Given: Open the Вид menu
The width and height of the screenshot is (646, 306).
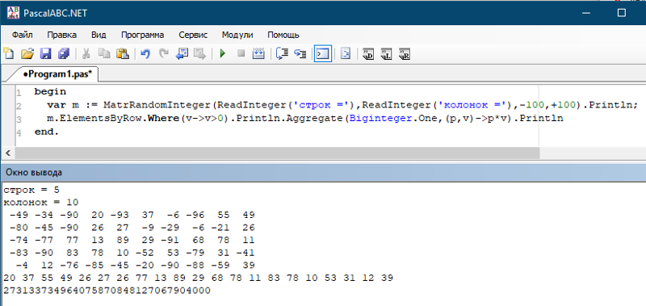Looking at the screenshot, I should coord(99,35).
